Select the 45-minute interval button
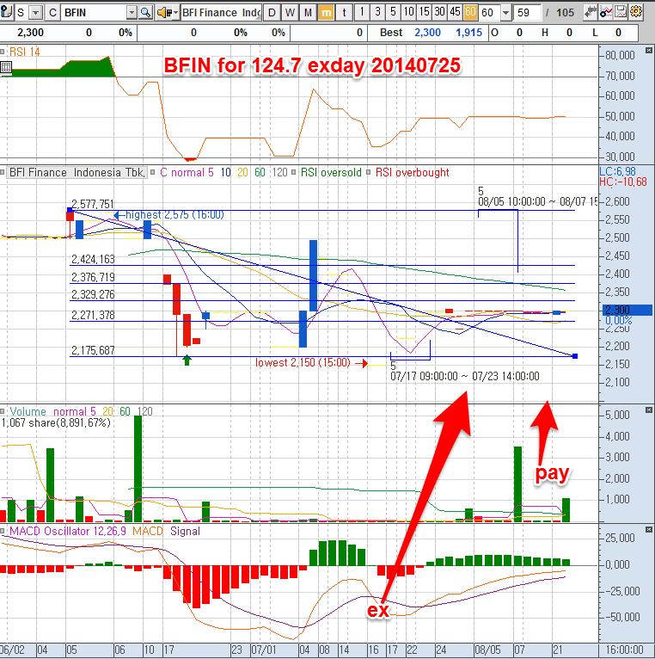 coord(455,12)
